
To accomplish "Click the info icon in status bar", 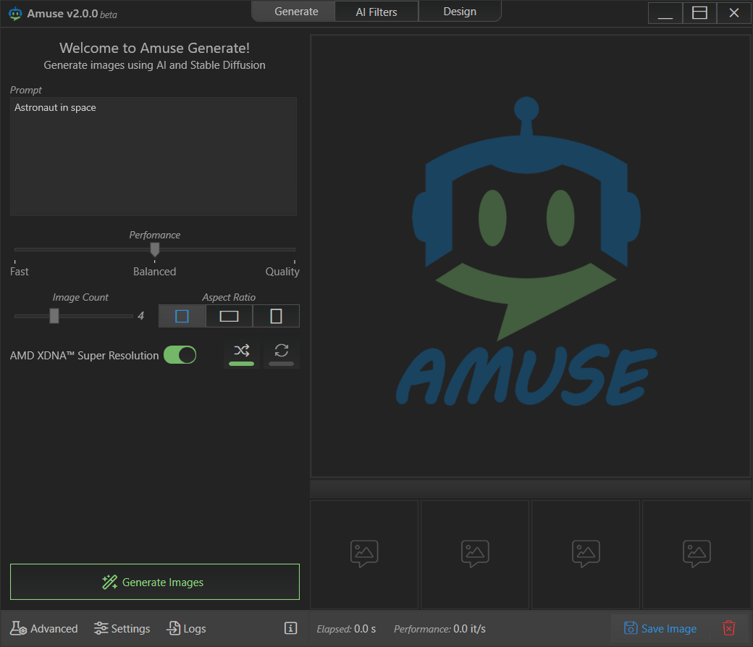I will tap(291, 628).
